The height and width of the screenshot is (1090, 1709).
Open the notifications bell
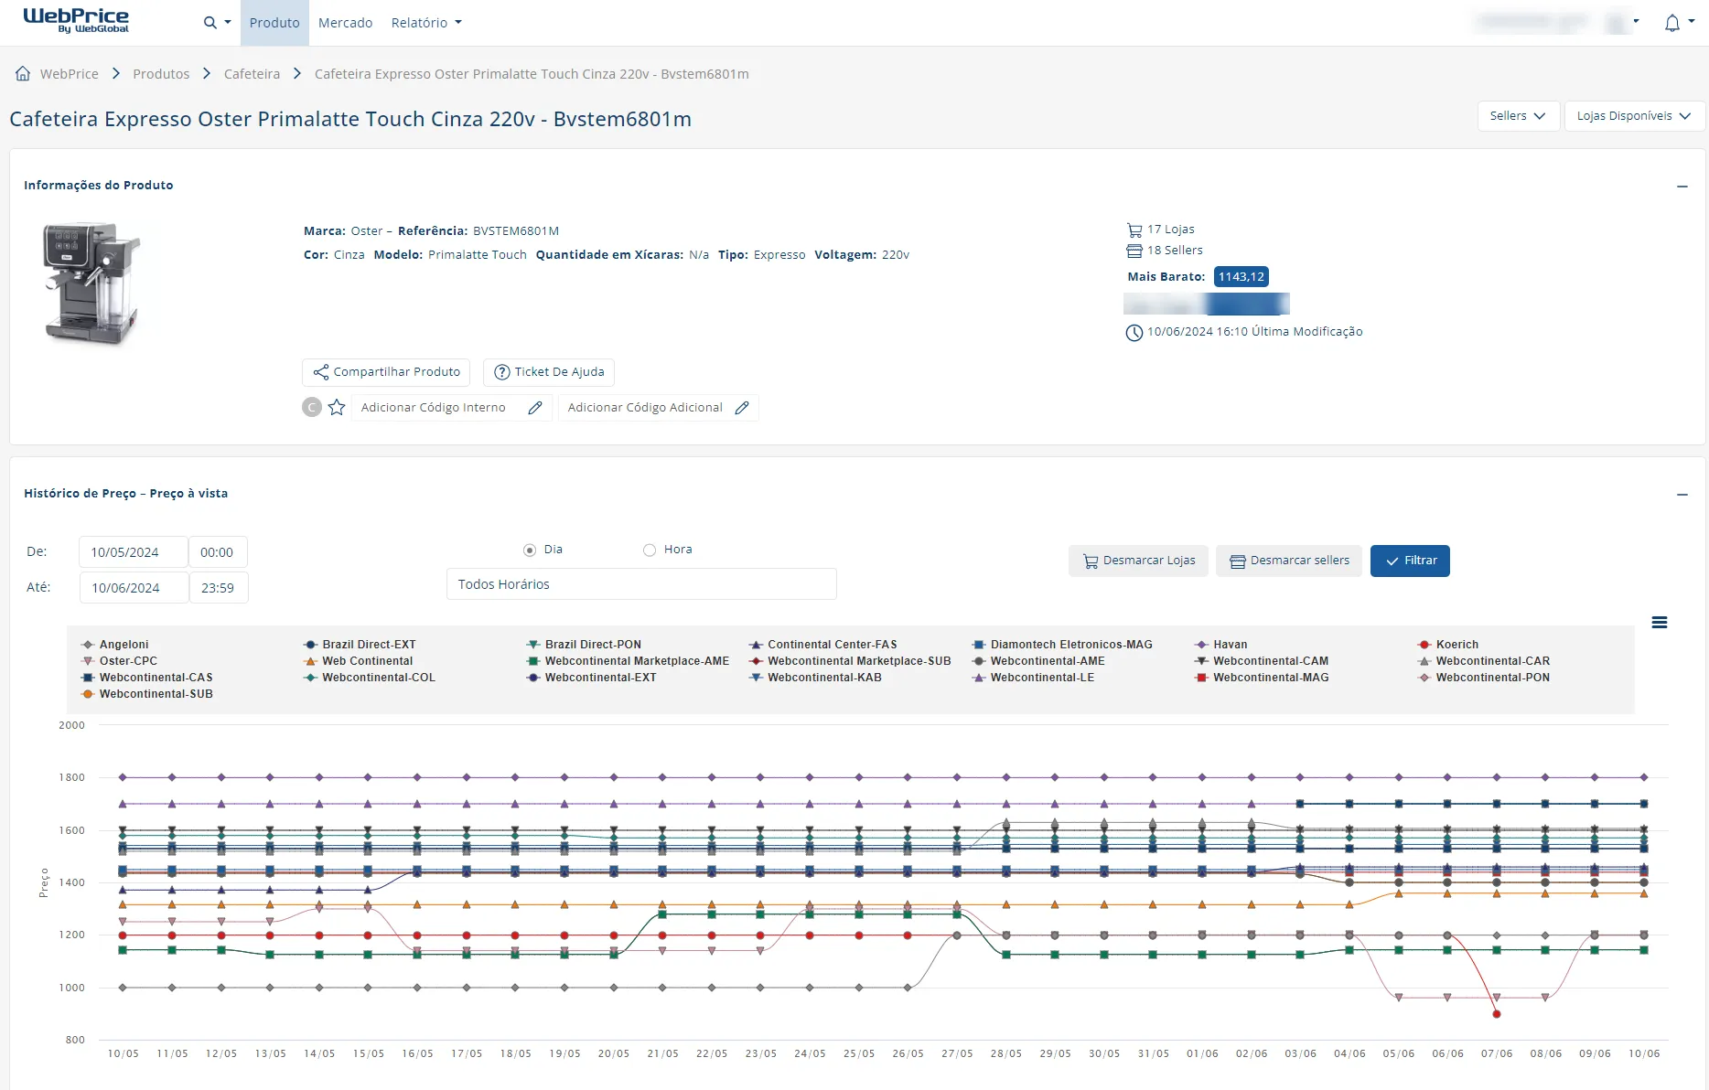pyautogui.click(x=1672, y=23)
